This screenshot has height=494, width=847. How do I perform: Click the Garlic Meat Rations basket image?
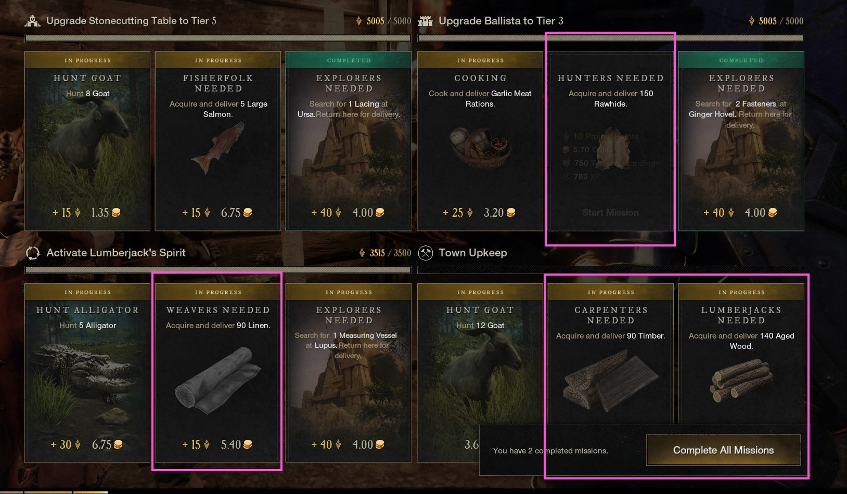pos(480,147)
